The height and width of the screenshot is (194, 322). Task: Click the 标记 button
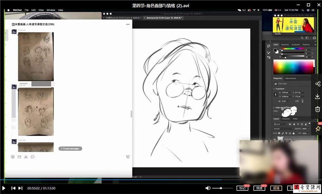242,188
